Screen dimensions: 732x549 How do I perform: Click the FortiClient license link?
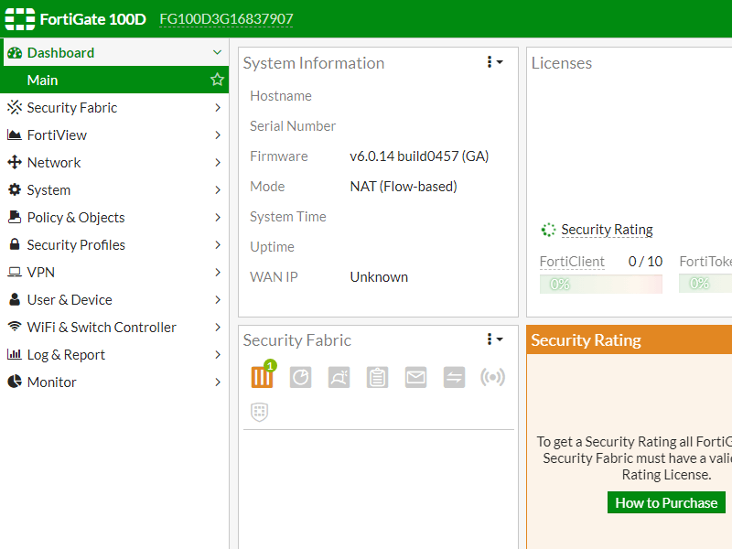pyautogui.click(x=572, y=262)
